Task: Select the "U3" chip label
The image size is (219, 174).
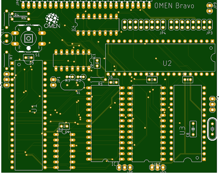Action: tap(182, 130)
